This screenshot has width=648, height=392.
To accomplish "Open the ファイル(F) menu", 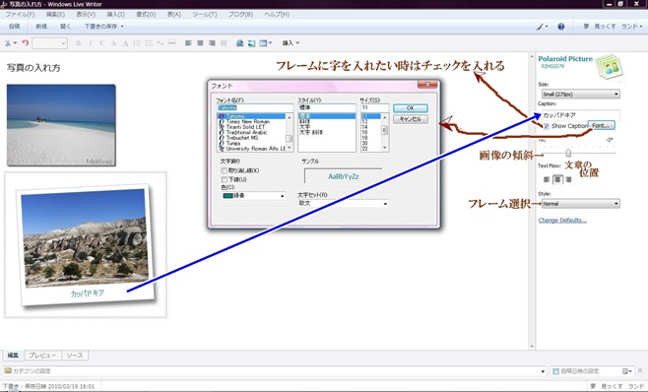I will (x=20, y=15).
